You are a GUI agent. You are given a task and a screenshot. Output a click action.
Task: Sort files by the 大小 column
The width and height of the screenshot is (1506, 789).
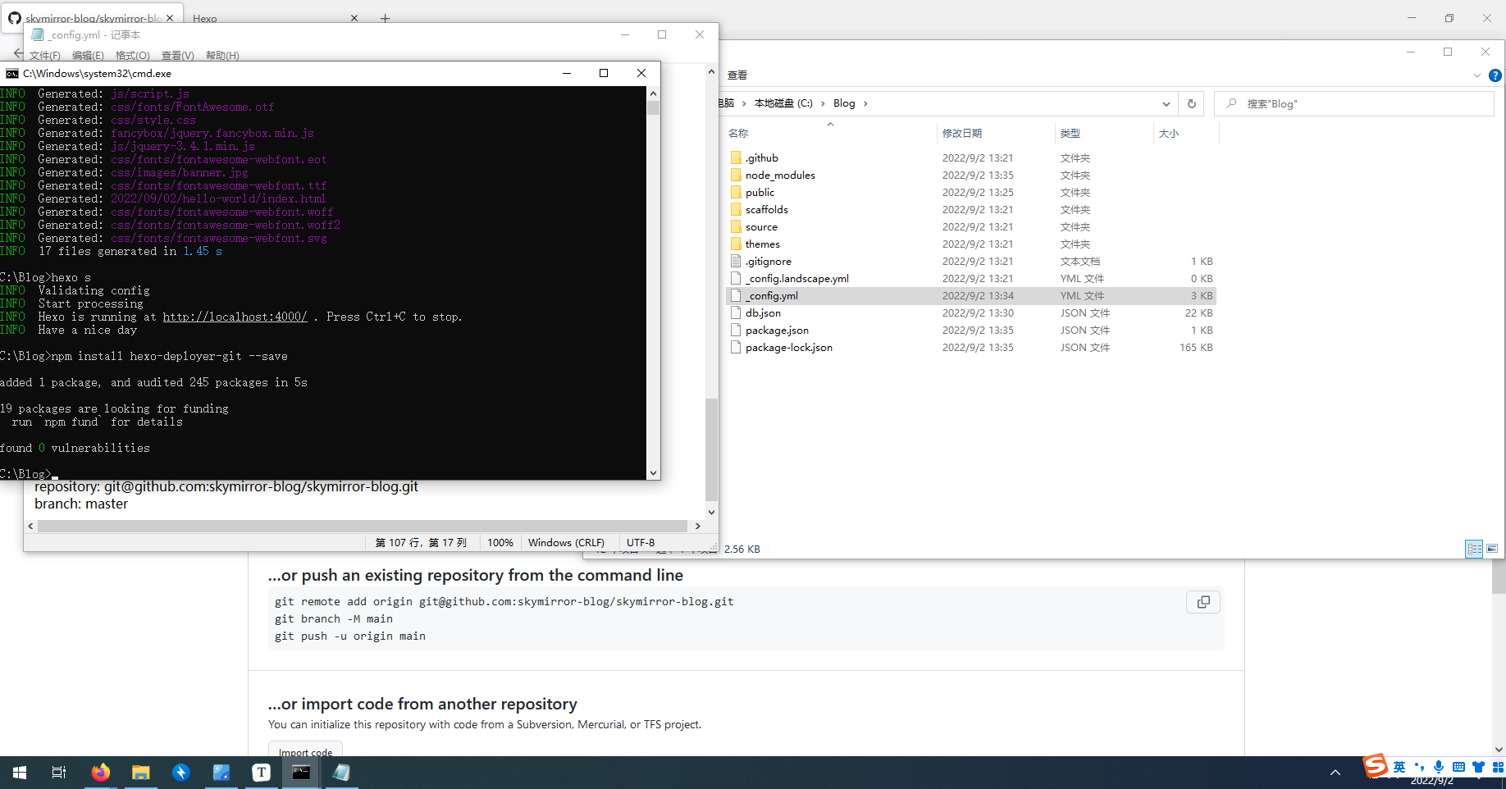(1186, 133)
